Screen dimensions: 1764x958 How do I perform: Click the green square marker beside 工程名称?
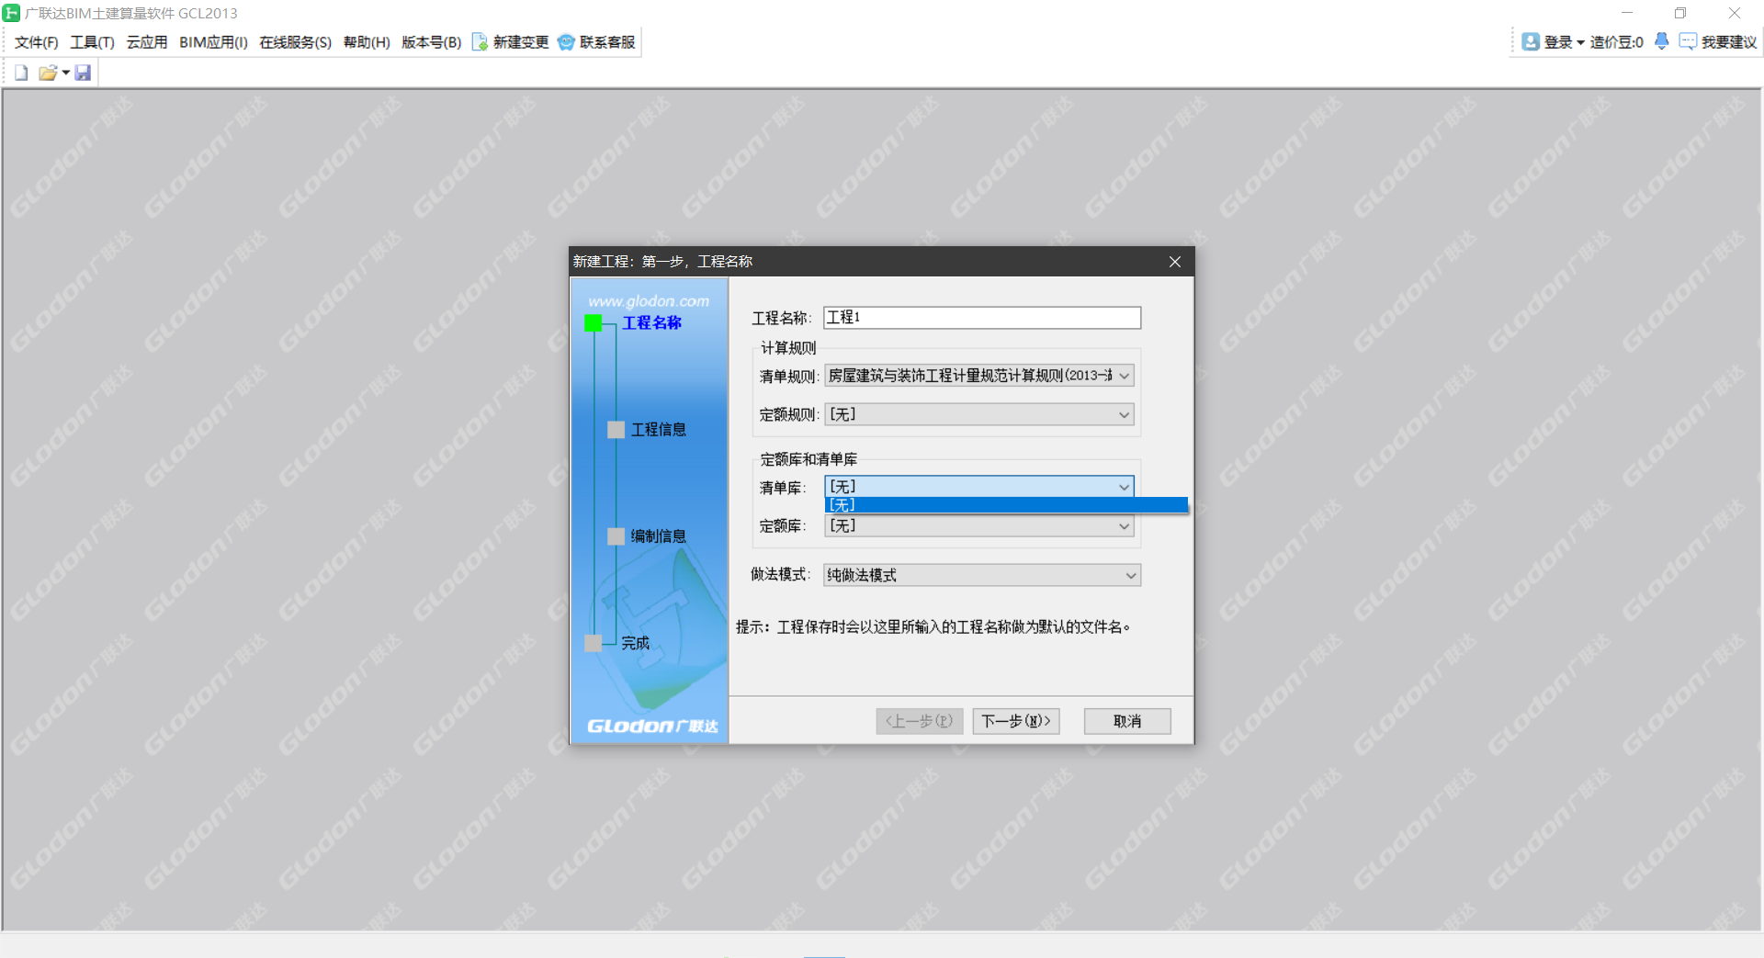click(594, 322)
